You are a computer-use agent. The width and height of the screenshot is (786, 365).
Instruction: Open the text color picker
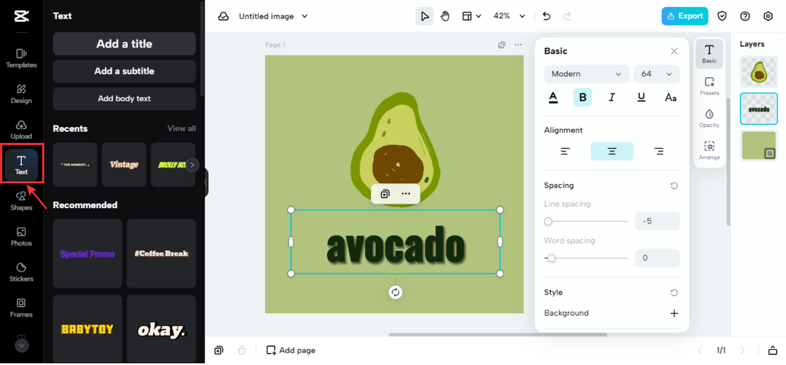pos(553,98)
